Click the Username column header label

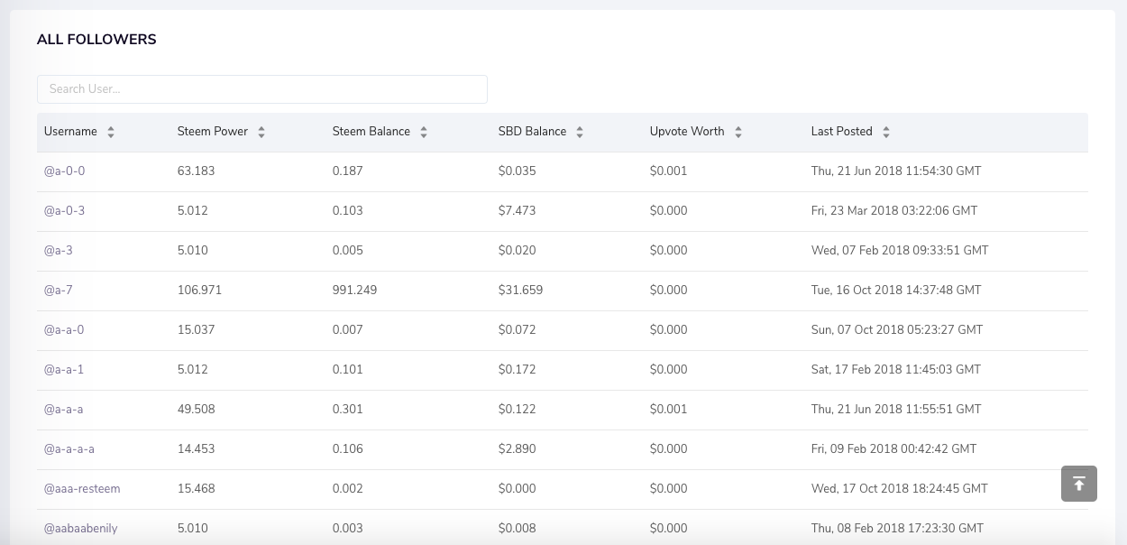70,132
